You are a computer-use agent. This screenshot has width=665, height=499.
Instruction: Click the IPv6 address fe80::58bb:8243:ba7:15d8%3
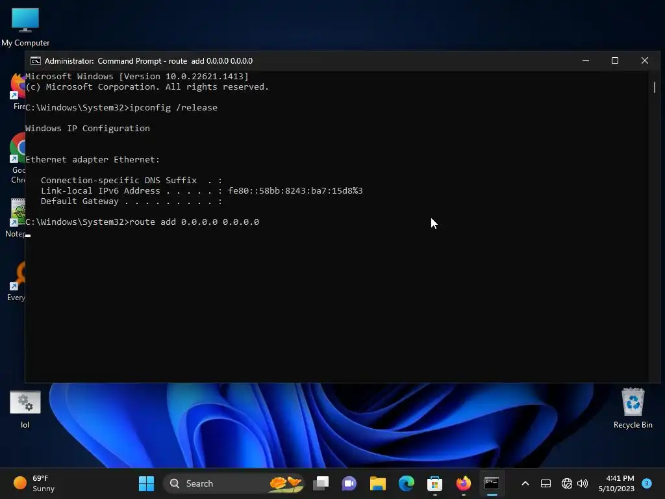tap(295, 191)
